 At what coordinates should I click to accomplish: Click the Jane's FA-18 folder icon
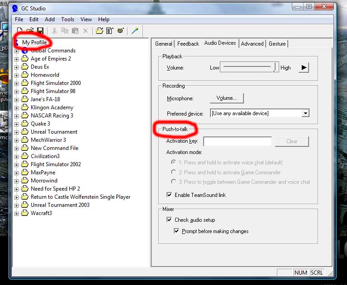coord(25,99)
